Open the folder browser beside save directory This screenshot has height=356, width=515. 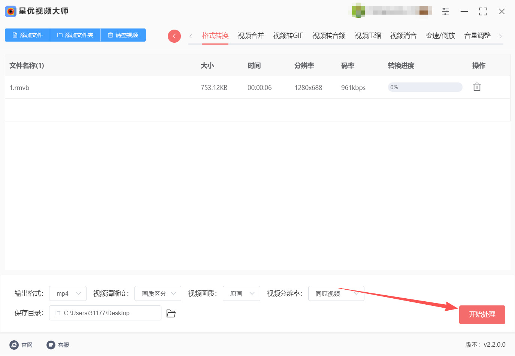point(171,313)
